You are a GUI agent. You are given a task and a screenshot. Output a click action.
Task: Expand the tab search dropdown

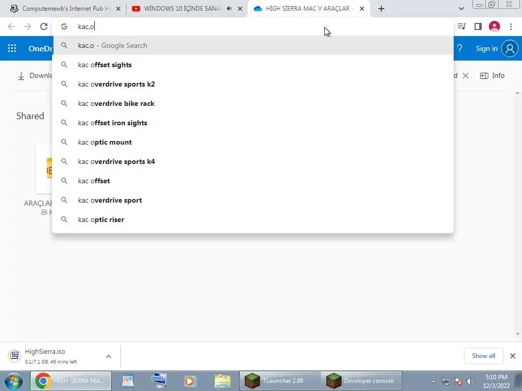pos(461,9)
